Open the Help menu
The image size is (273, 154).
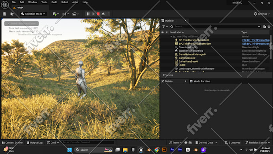[x=85, y=2]
